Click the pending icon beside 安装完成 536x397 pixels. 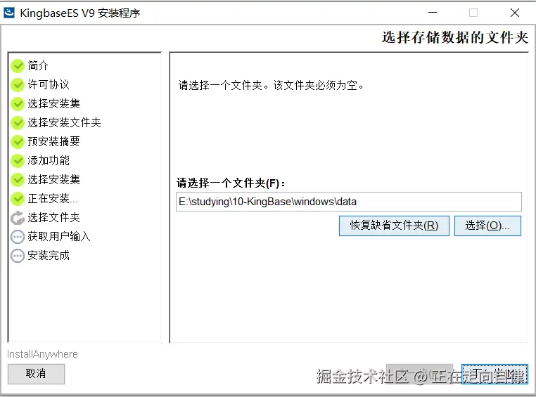[18, 256]
